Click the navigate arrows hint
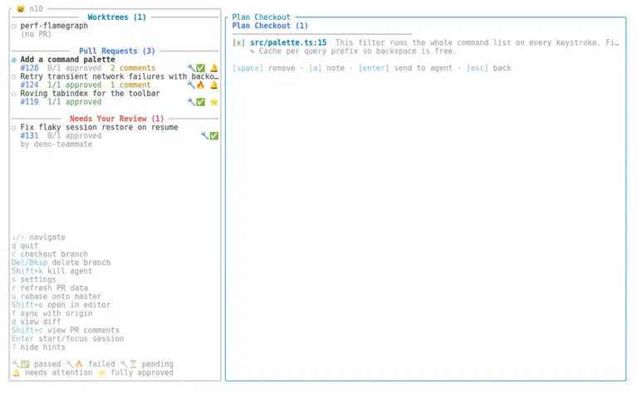638x398 pixels. click(38, 237)
